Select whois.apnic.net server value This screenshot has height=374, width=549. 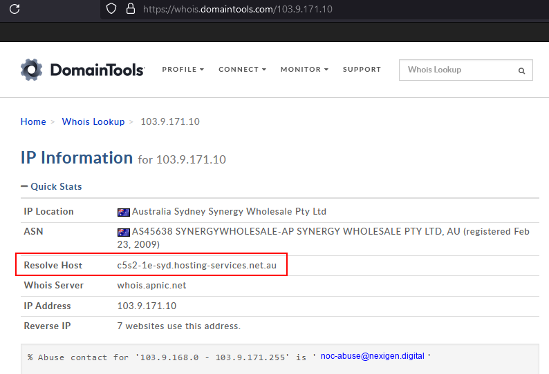pos(151,285)
